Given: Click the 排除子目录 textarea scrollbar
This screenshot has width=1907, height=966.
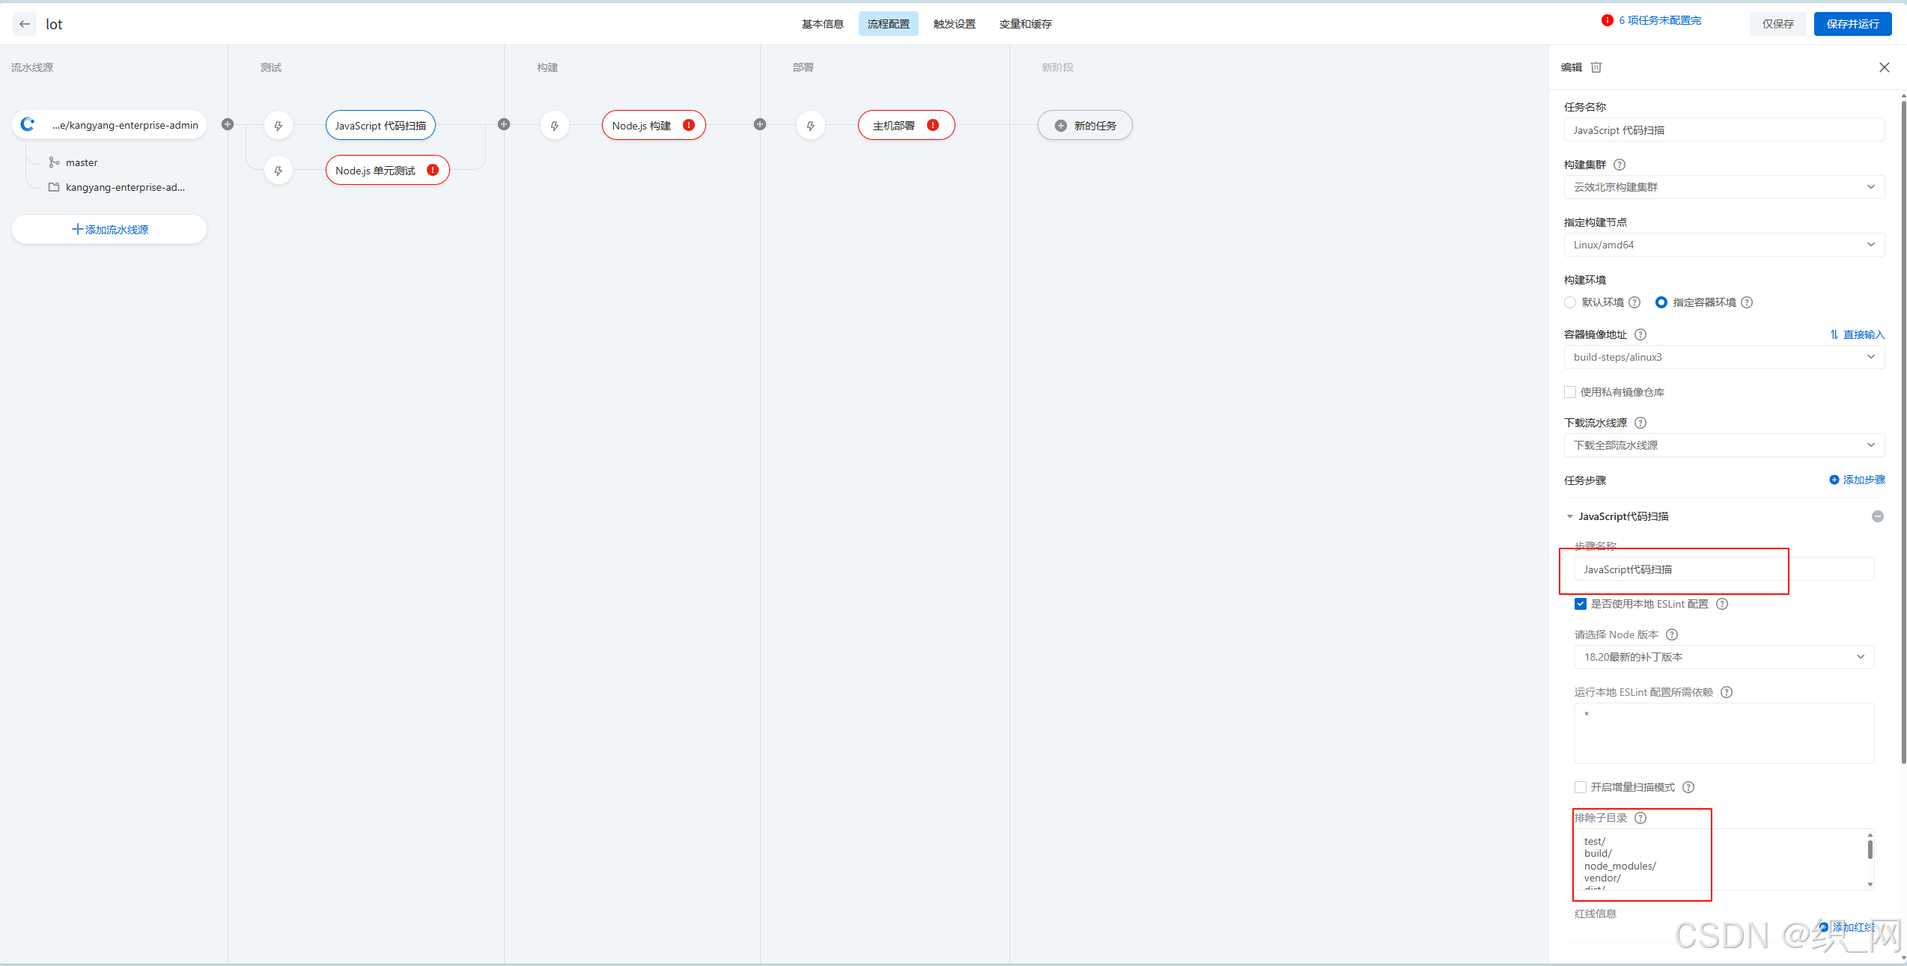Looking at the screenshot, I should (x=1870, y=850).
